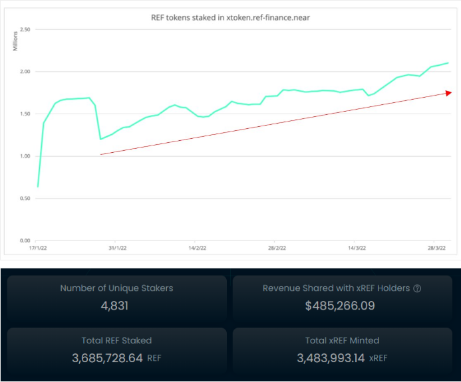
Task: Click the 14/2/22 x-axis date label
Action: (x=198, y=248)
